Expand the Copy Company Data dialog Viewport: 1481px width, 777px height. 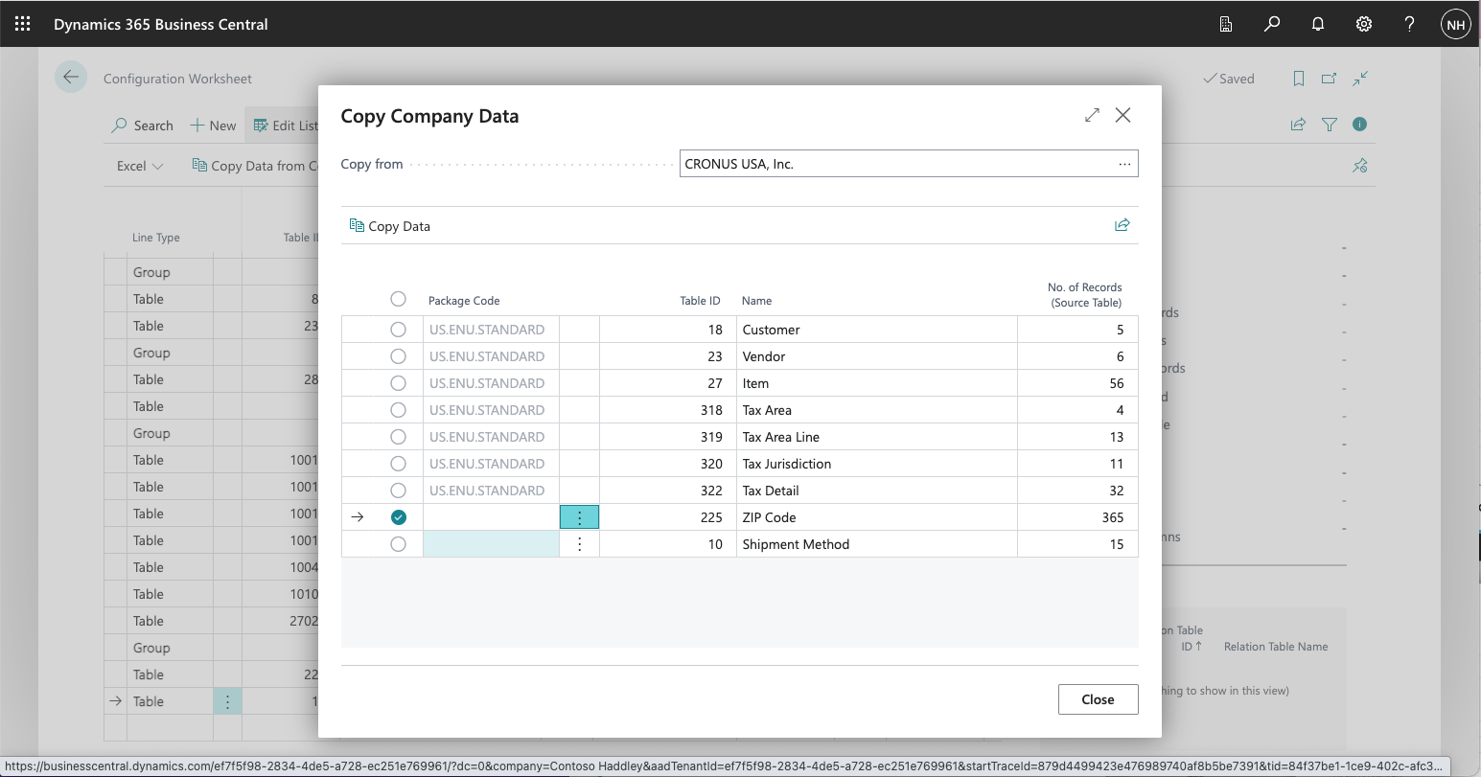click(1092, 115)
